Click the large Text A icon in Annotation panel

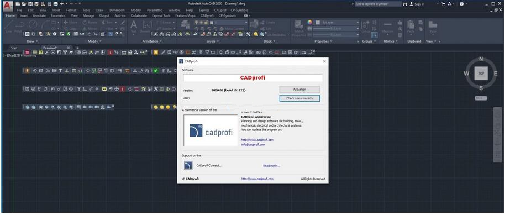(133, 25)
